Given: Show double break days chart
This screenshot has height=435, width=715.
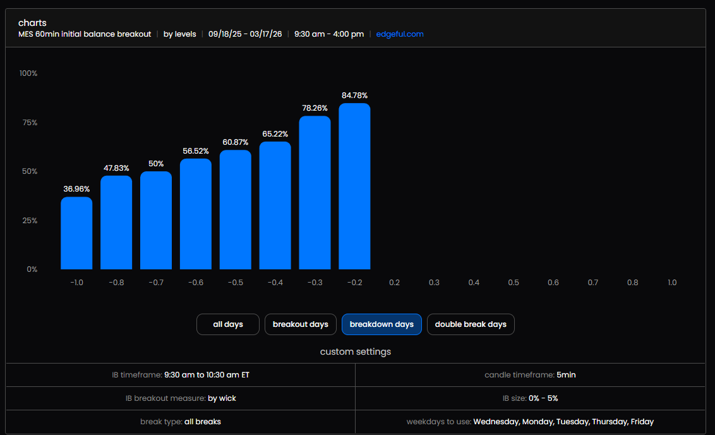Looking at the screenshot, I should click(x=471, y=324).
